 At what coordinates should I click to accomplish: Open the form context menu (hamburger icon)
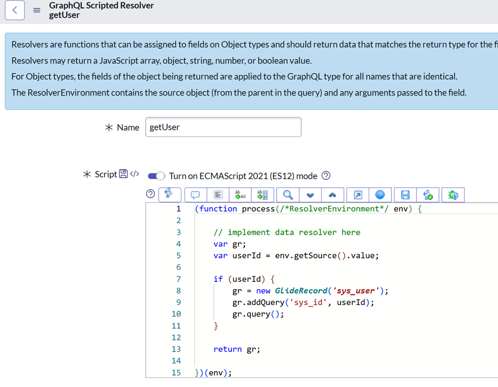(37, 10)
